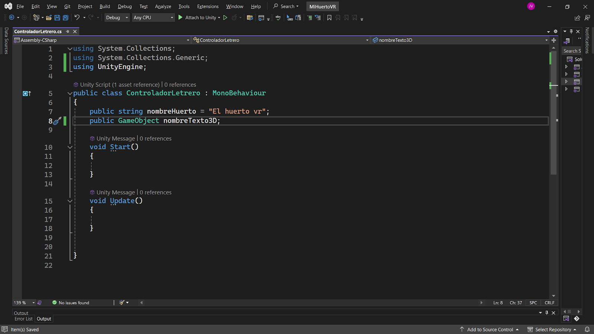Click the screwdriver quick actions icon on line 8
This screenshot has height=334, width=594.
click(57, 121)
